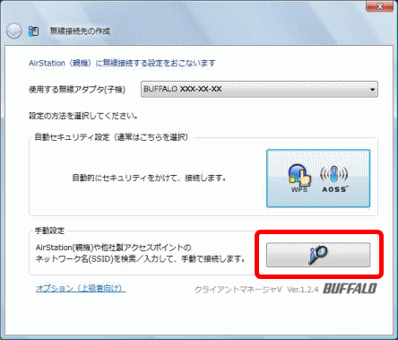Close the window
398x340 pixels.
tap(380, 6)
